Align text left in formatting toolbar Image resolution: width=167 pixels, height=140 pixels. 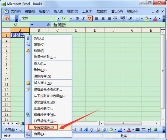(97, 18)
